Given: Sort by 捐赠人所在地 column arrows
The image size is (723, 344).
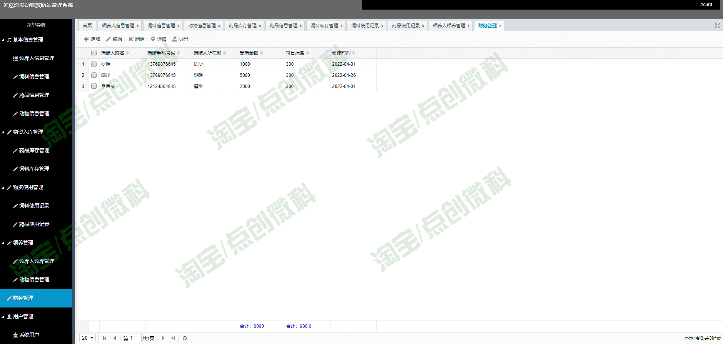Looking at the screenshot, I should point(224,53).
